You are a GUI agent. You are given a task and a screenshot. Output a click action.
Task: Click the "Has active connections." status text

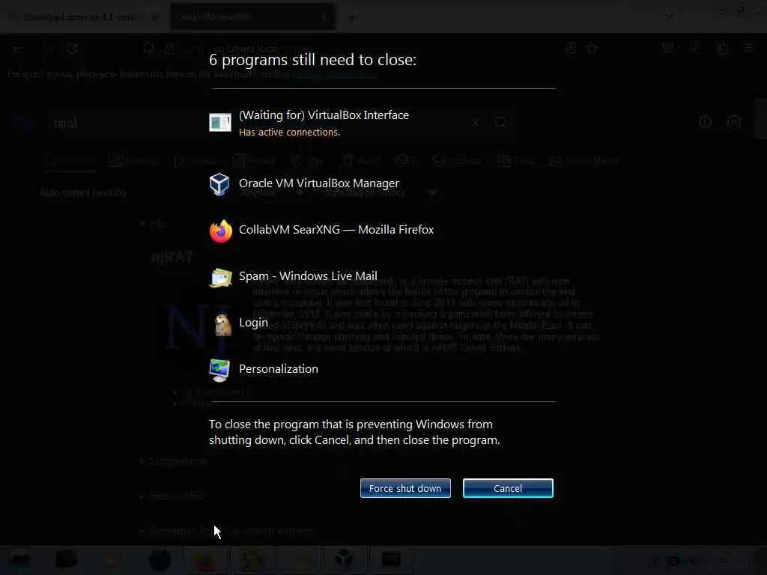point(290,132)
